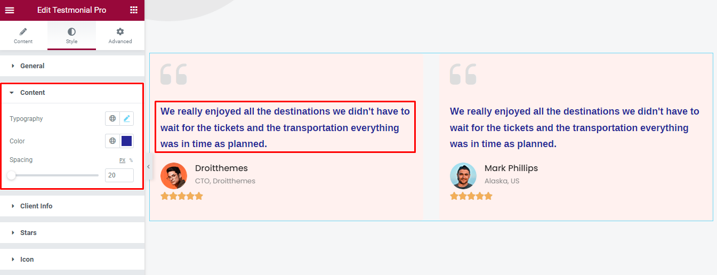Viewport: 717px width, 275px height.
Task: Open the dark blue color swatch
Action: point(127,141)
